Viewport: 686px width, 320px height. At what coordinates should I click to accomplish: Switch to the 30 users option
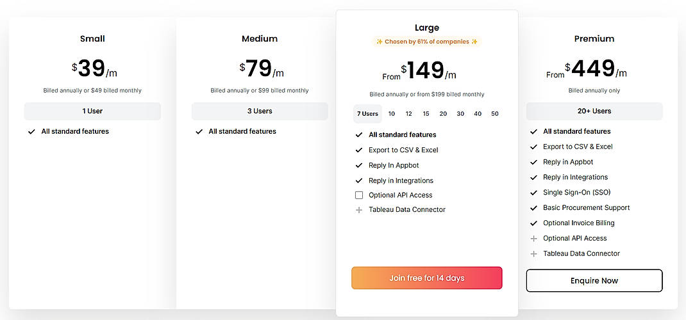pos(460,114)
